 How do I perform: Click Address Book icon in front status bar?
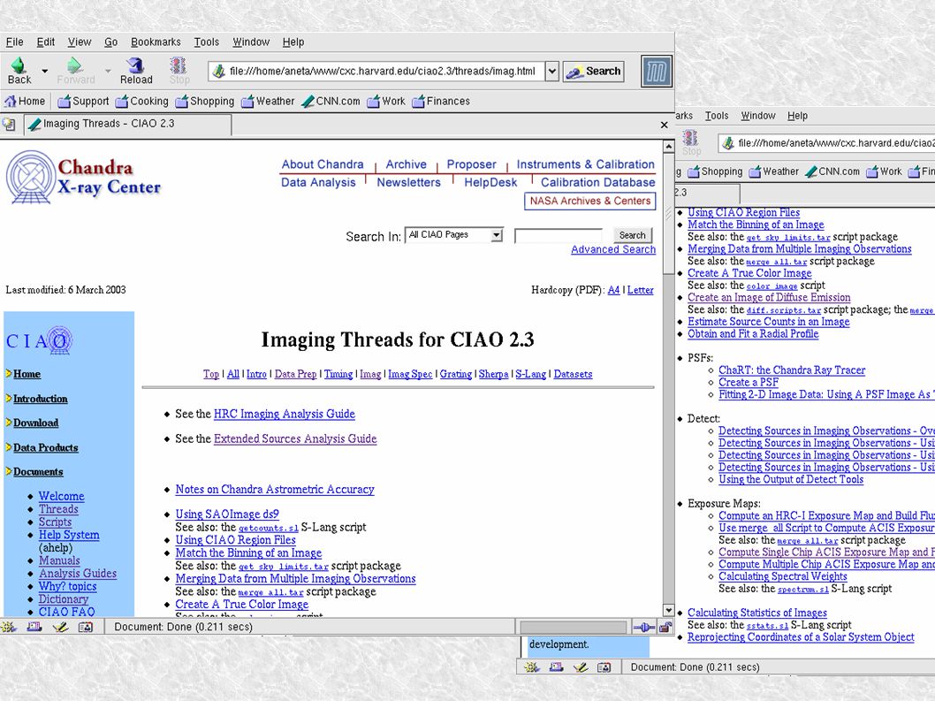click(86, 627)
